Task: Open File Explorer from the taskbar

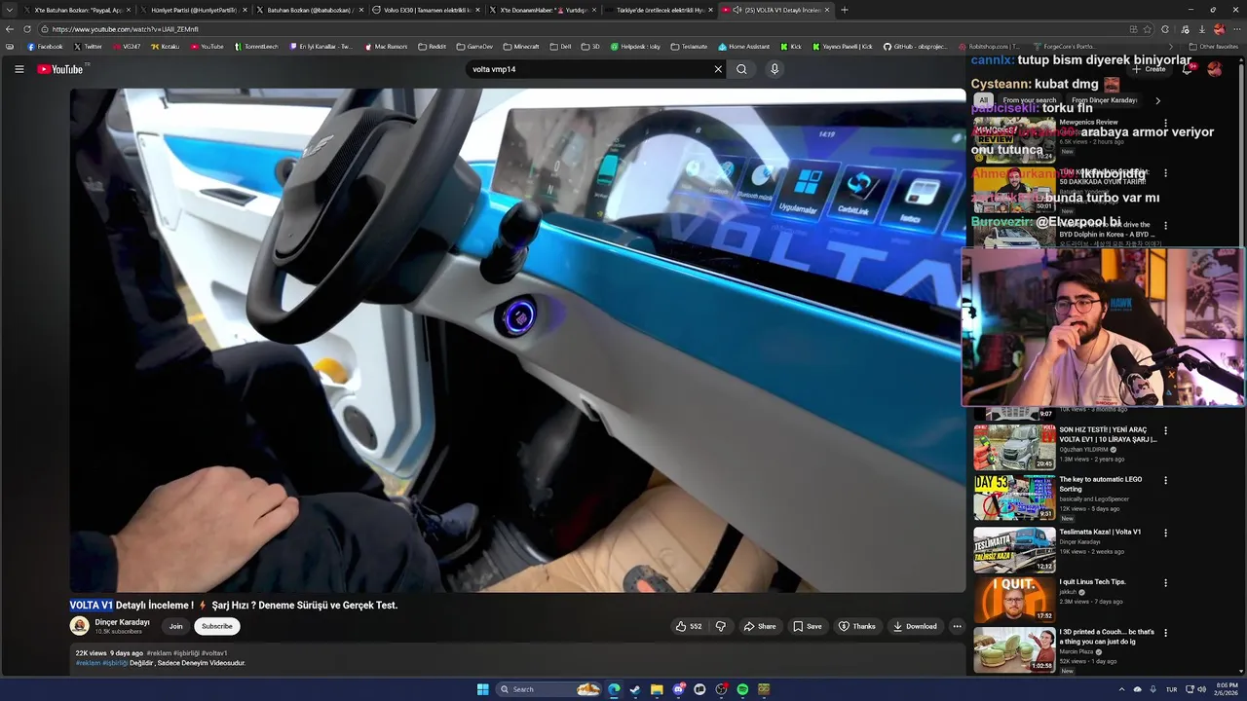Action: pos(657,689)
